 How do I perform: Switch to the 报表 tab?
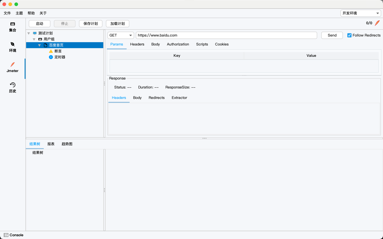(x=51, y=144)
